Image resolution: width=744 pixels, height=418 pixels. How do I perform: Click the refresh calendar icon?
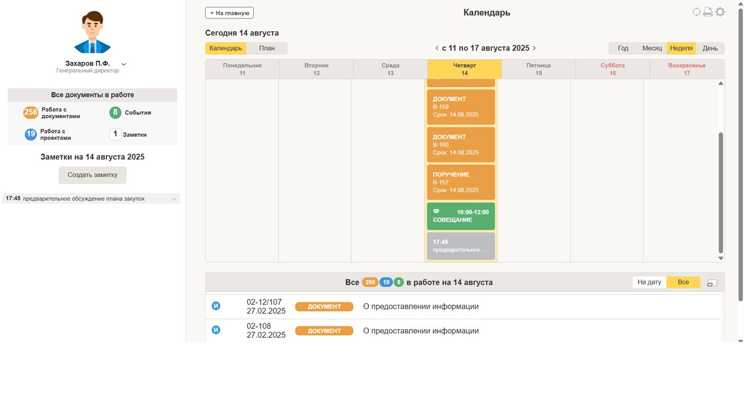696,12
